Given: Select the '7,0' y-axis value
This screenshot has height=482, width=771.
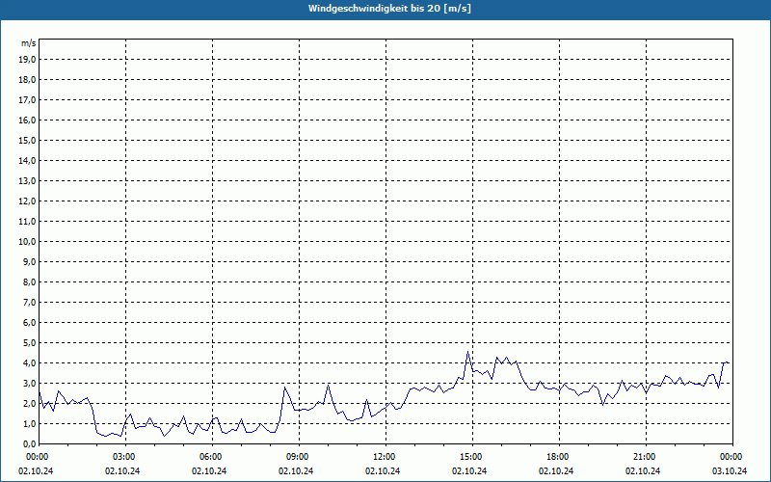Looking at the screenshot, I should coord(29,302).
